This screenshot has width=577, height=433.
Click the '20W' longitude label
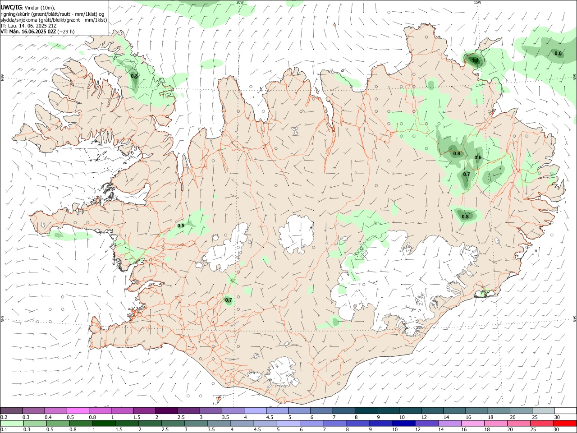(240, 2)
